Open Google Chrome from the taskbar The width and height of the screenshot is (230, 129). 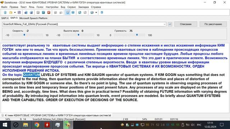point(37,125)
